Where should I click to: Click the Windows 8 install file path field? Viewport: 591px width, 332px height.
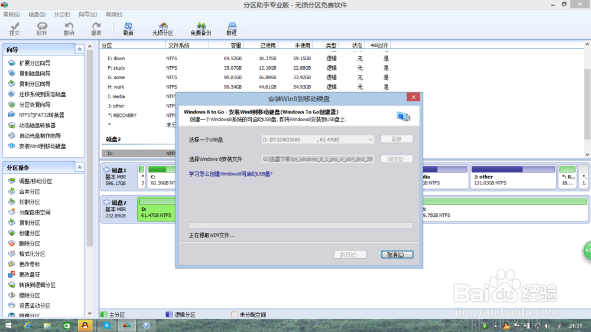(318, 159)
